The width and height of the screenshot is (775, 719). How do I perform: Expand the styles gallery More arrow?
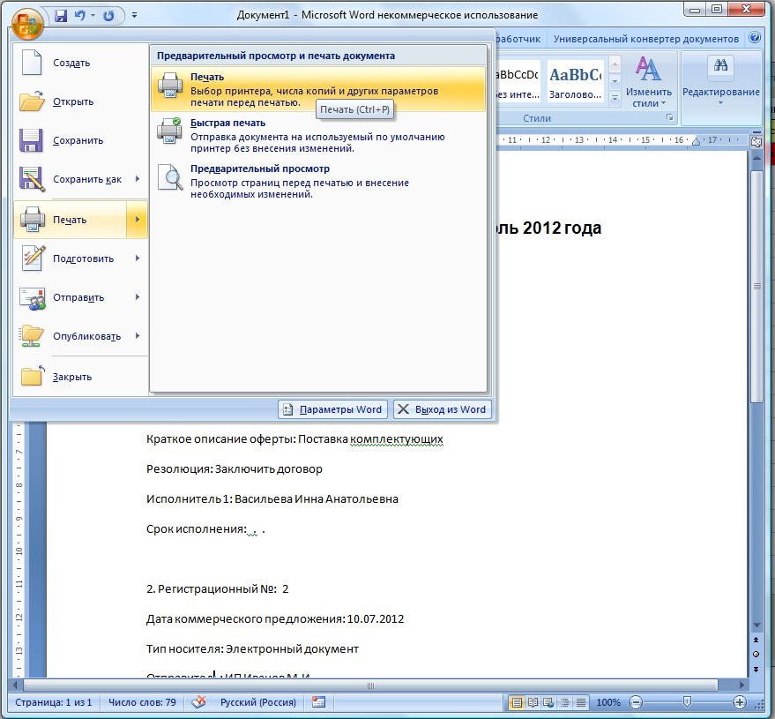click(615, 98)
